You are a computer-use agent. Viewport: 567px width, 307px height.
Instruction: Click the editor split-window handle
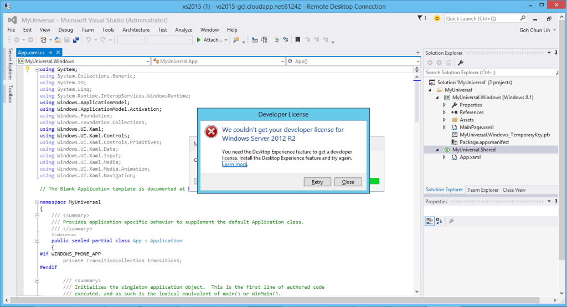click(417, 69)
